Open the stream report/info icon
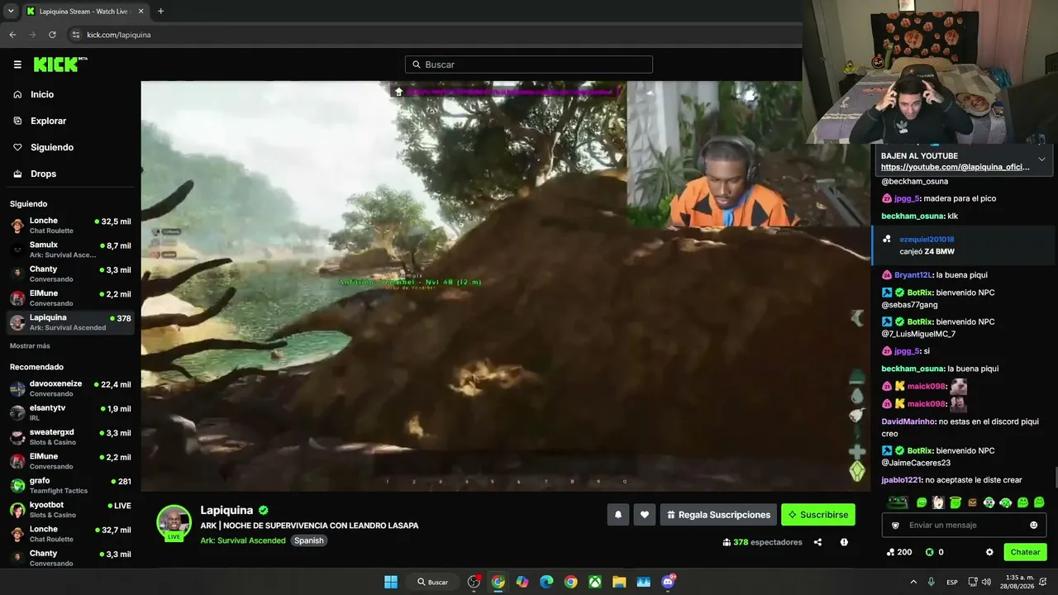Viewport: 1058px width, 595px height. click(x=844, y=542)
